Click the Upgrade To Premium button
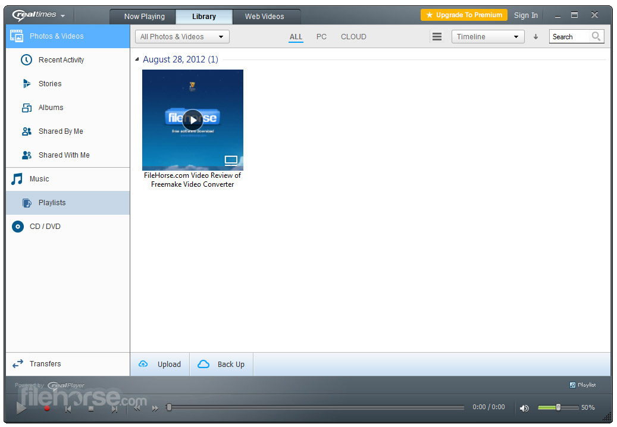Image resolution: width=617 pixels, height=427 pixels. pos(463,15)
